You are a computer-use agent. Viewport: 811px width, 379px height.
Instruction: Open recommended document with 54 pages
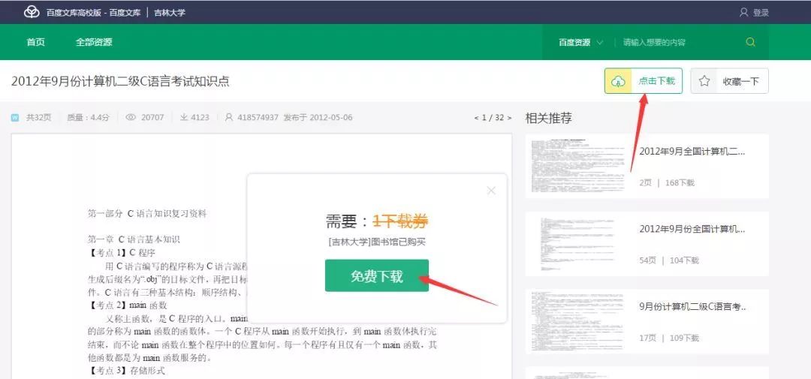pyautogui.click(x=691, y=230)
